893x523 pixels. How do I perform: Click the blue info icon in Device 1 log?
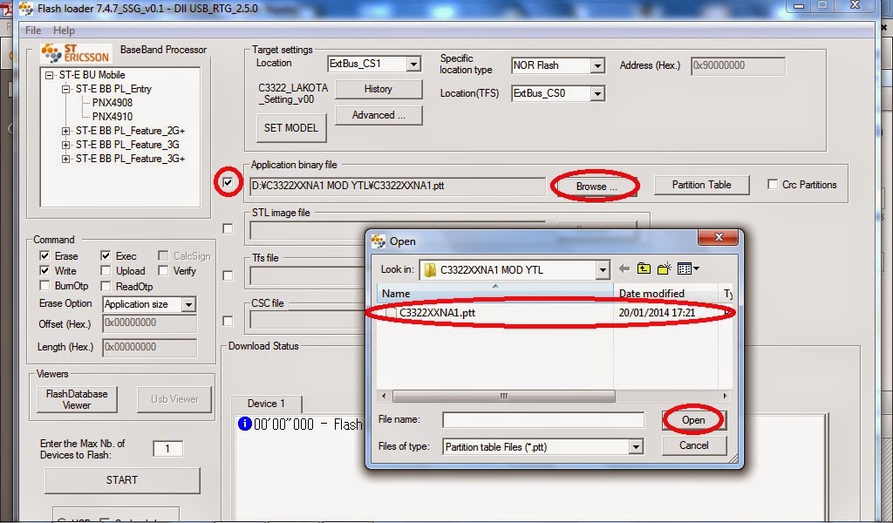click(245, 424)
